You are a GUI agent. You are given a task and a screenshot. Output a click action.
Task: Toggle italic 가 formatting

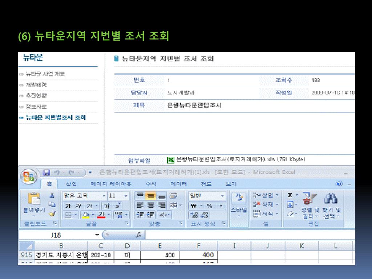point(78,206)
